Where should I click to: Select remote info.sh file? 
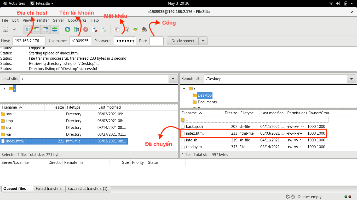254,140
